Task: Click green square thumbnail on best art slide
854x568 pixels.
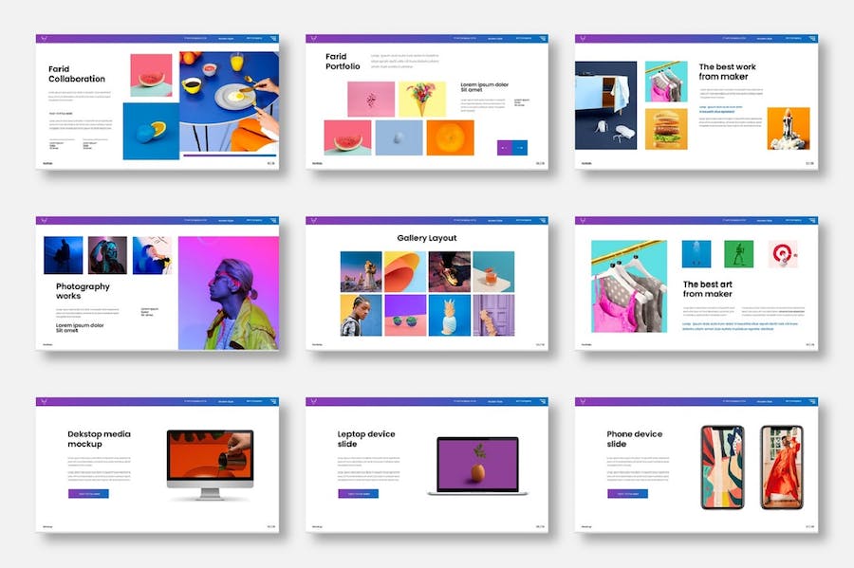Action: 738,254
